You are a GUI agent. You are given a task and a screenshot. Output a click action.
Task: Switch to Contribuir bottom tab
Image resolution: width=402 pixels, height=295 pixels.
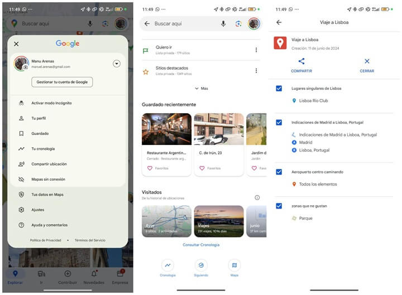[x=68, y=277]
